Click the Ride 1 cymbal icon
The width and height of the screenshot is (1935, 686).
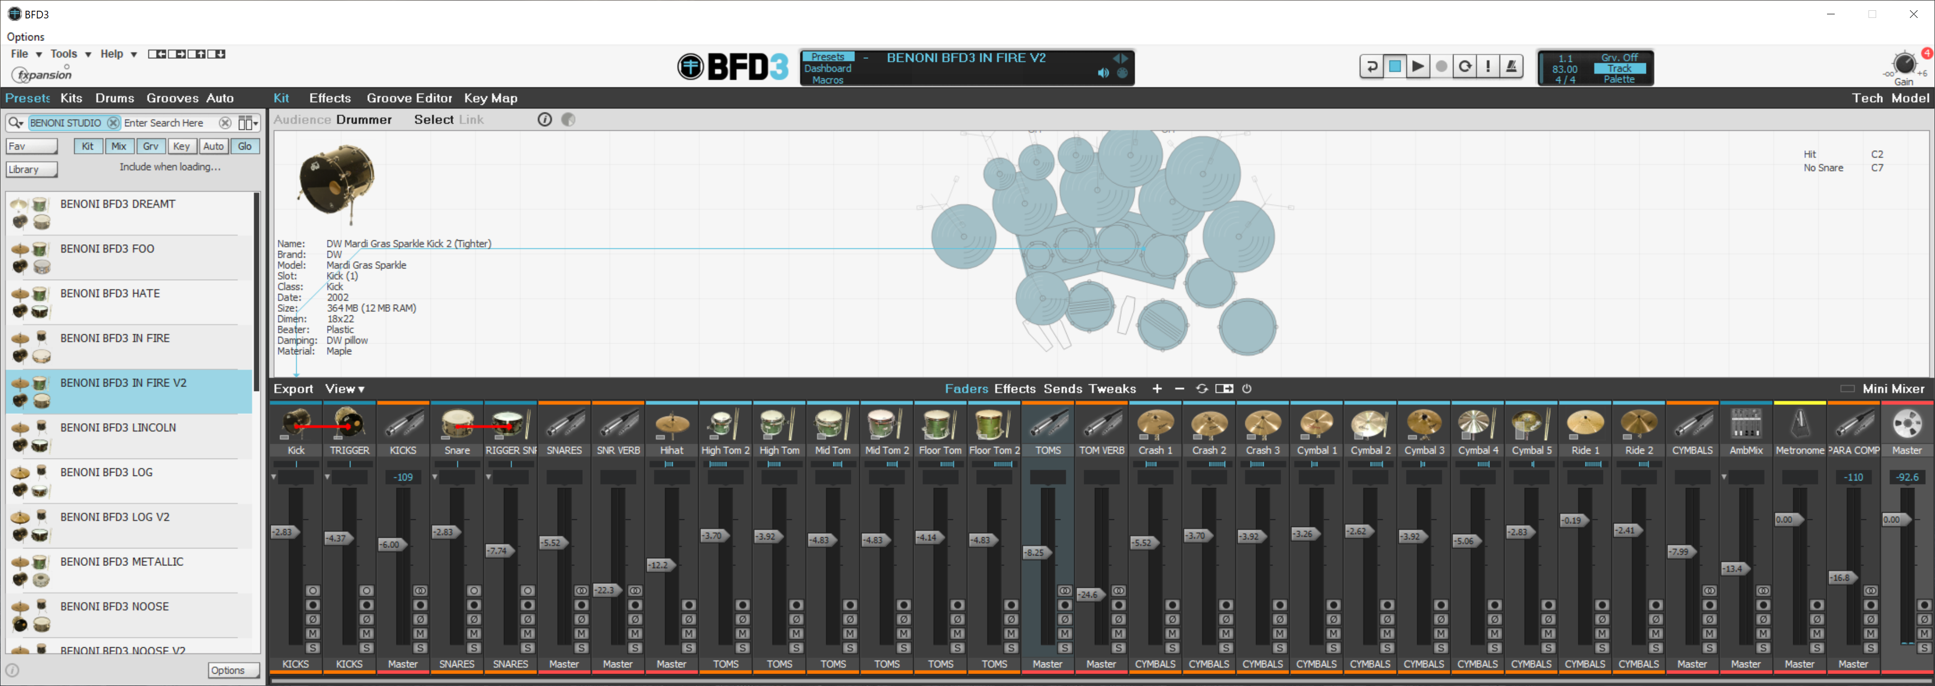click(1585, 424)
